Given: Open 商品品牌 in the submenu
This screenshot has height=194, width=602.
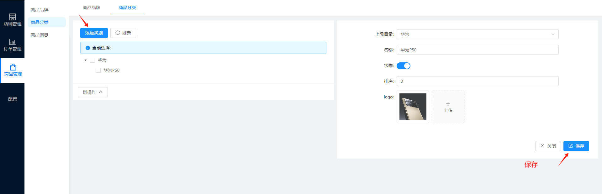Looking at the screenshot, I should [40, 10].
